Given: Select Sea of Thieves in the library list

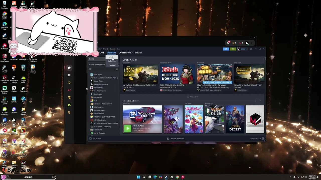Looking at the screenshot, I should point(104,133).
